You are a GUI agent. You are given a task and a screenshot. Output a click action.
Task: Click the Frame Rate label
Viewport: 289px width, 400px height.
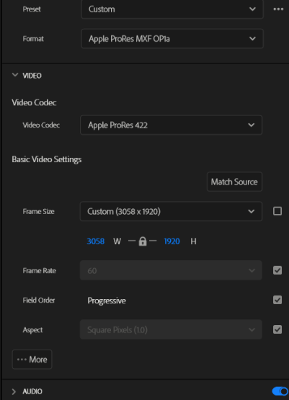(x=40, y=271)
